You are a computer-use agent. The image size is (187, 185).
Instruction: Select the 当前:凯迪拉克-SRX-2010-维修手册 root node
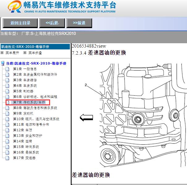(36, 63)
